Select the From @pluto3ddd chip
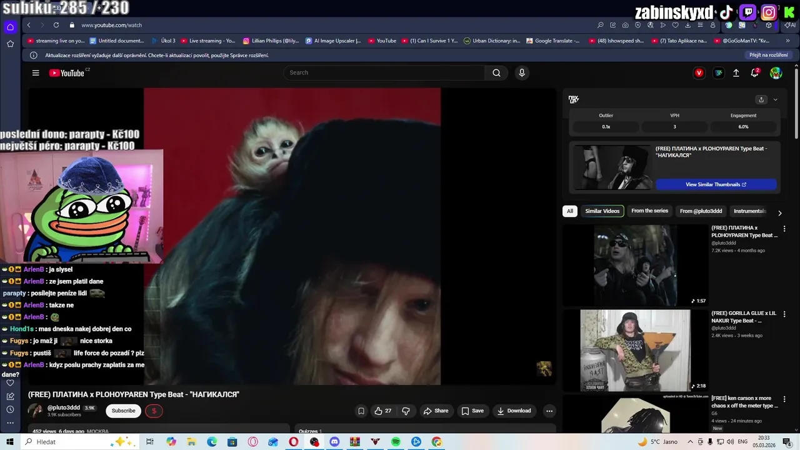 (701, 211)
